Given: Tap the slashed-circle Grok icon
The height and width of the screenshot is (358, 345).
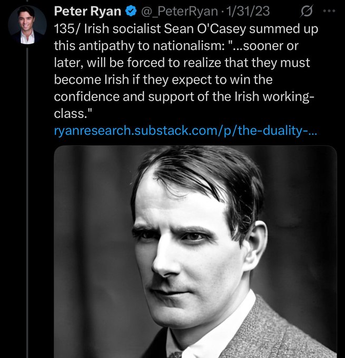Looking at the screenshot, I should click(x=306, y=11).
